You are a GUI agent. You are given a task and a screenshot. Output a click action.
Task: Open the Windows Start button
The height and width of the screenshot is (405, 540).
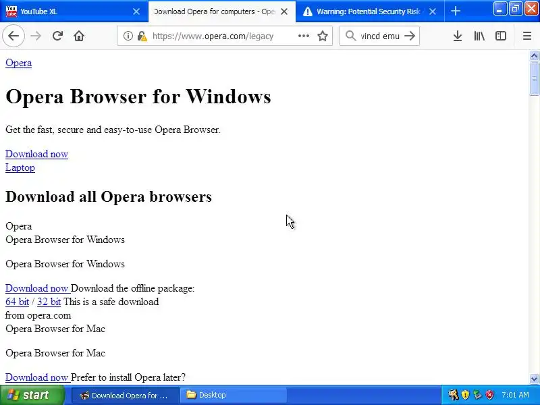pyautogui.click(x=32, y=395)
